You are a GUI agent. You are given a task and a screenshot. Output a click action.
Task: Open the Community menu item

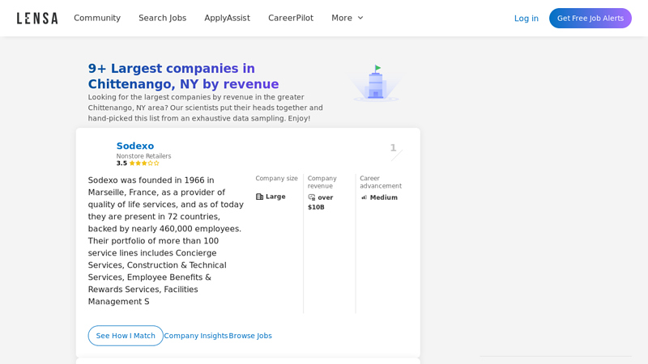coord(97,18)
